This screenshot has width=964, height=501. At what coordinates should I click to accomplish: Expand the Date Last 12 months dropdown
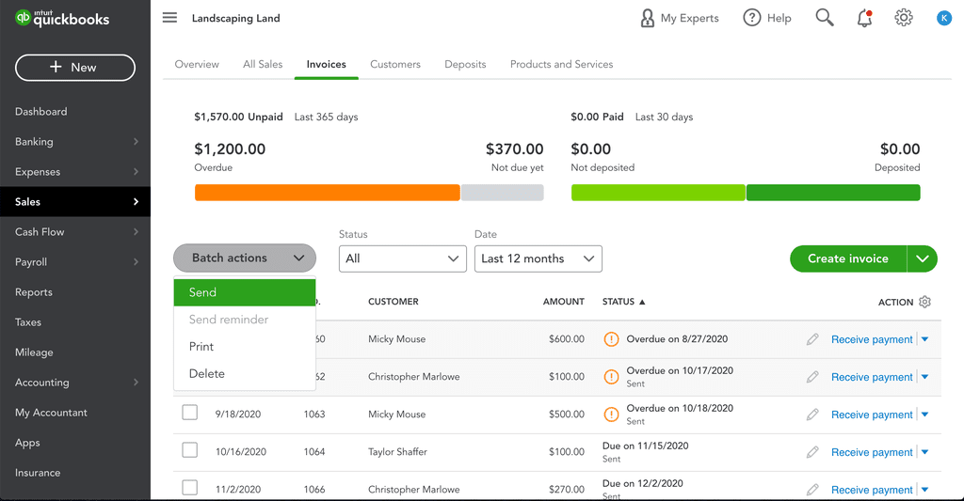(538, 258)
